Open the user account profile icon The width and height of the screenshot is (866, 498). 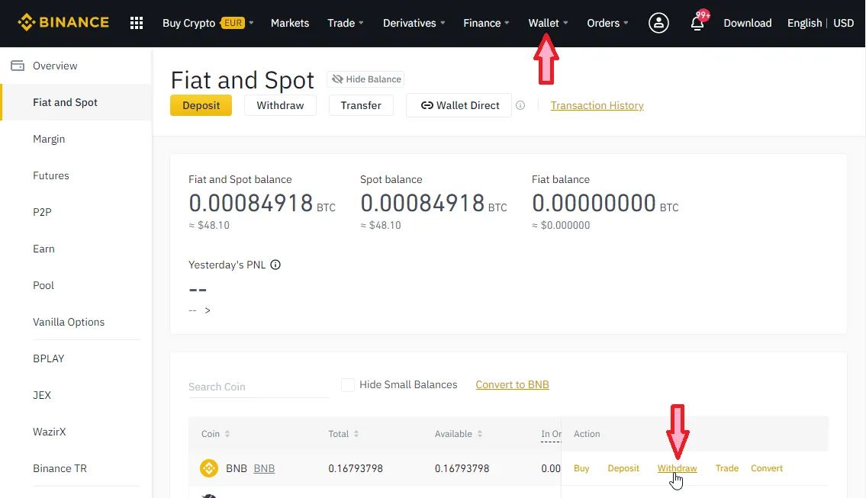[658, 23]
